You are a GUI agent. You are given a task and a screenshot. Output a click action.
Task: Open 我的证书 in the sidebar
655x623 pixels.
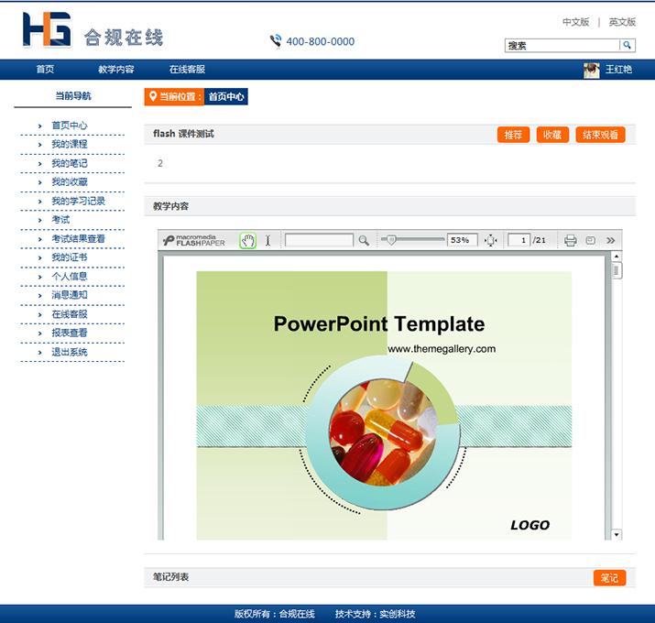70,257
